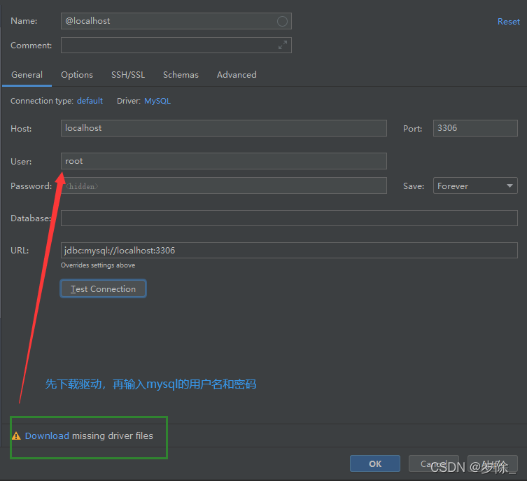Focus the Name input field
Viewport: 527px width, 481px height.
click(x=176, y=21)
